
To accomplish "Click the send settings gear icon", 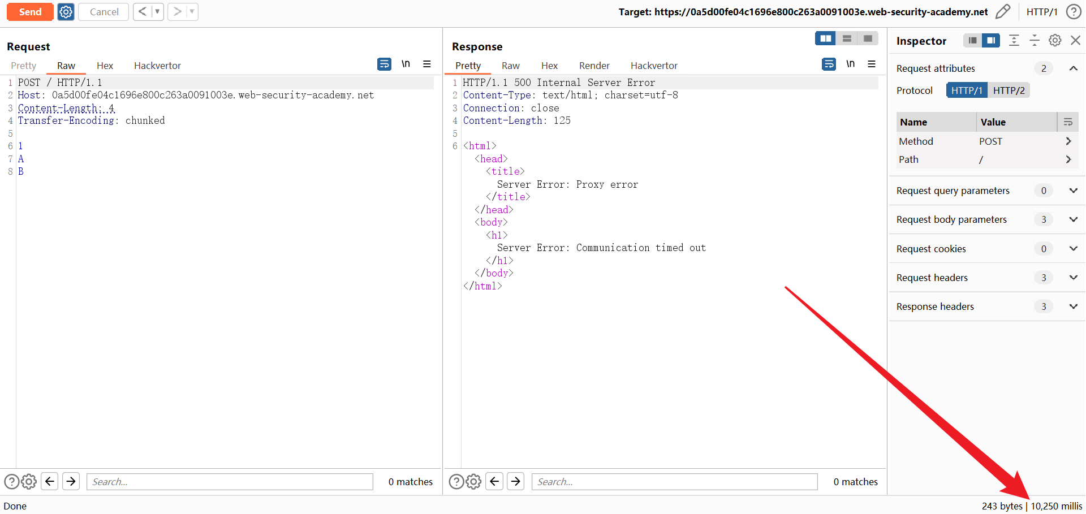I will pyautogui.click(x=66, y=12).
